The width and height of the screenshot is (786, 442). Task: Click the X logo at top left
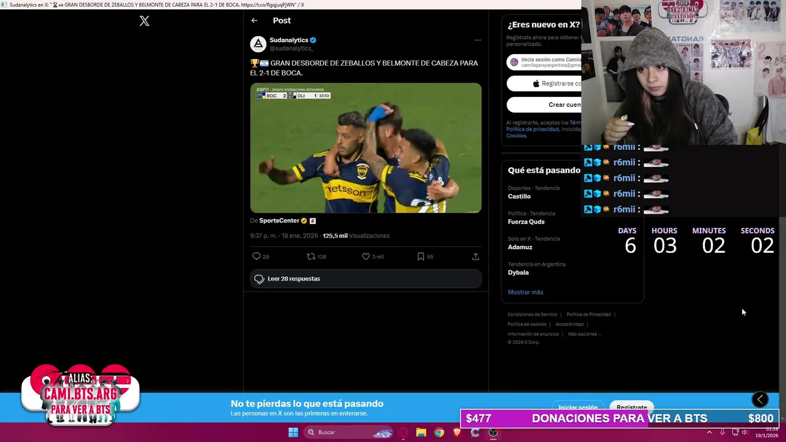(144, 21)
